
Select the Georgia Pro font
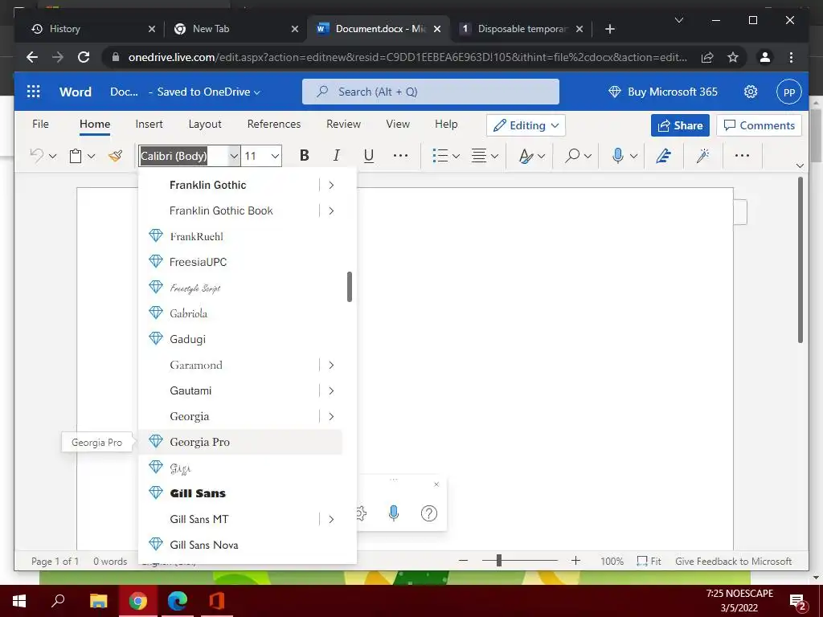coord(240,443)
